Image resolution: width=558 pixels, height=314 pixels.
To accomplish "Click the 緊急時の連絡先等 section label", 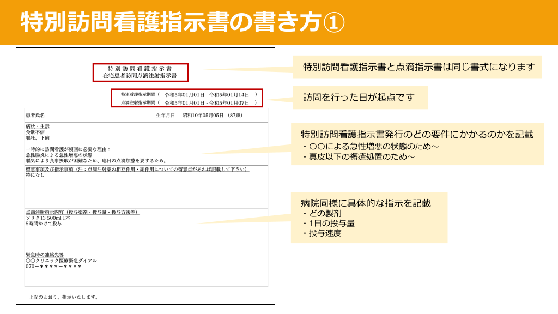I will [x=45, y=255].
